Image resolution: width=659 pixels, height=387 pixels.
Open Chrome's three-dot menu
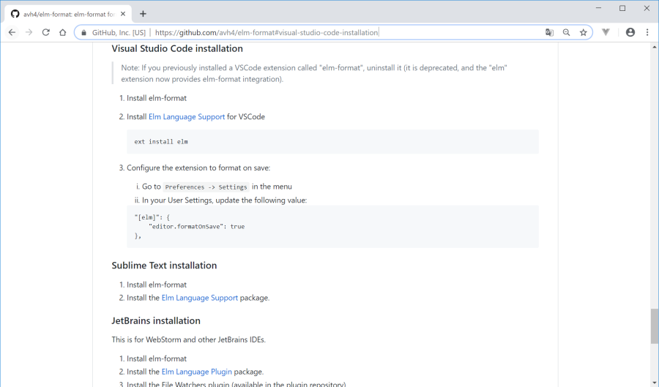tap(647, 32)
